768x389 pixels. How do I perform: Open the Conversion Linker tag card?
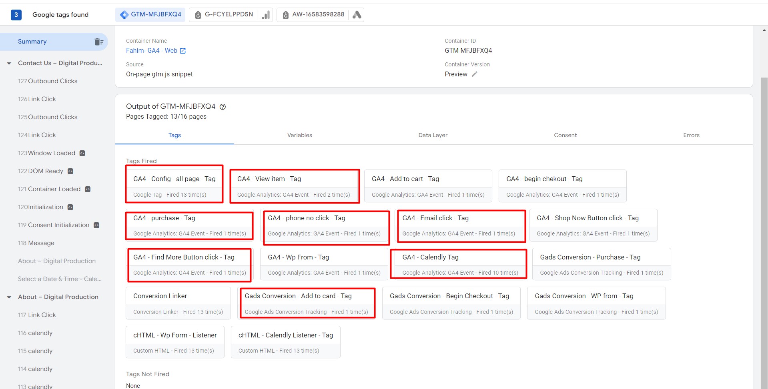click(x=178, y=303)
